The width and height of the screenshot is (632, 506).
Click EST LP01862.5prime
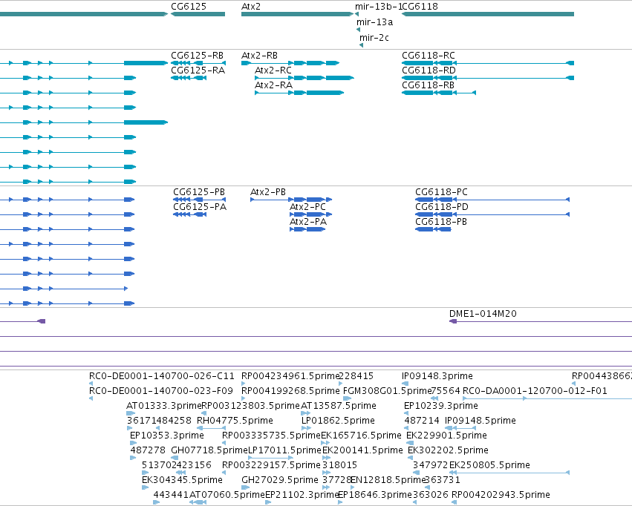(x=338, y=421)
